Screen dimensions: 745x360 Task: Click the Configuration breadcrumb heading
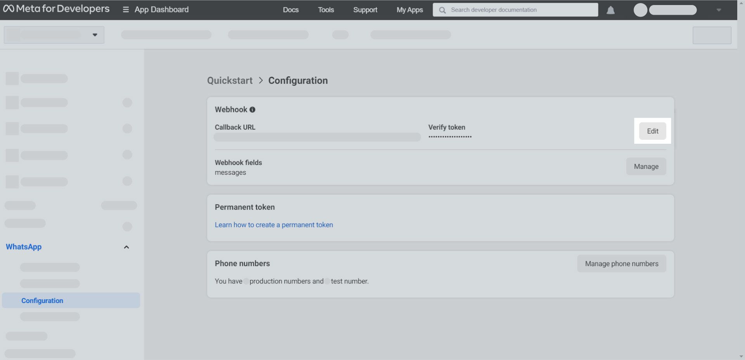pos(298,81)
